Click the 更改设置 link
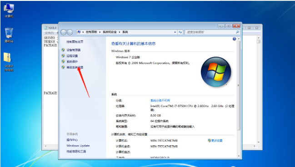This screenshot has width=295, height=167. [217, 141]
